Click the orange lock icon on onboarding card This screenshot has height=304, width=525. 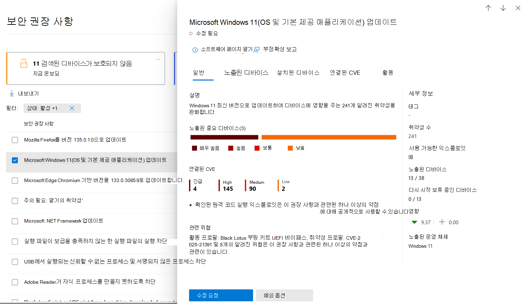tap(24, 63)
